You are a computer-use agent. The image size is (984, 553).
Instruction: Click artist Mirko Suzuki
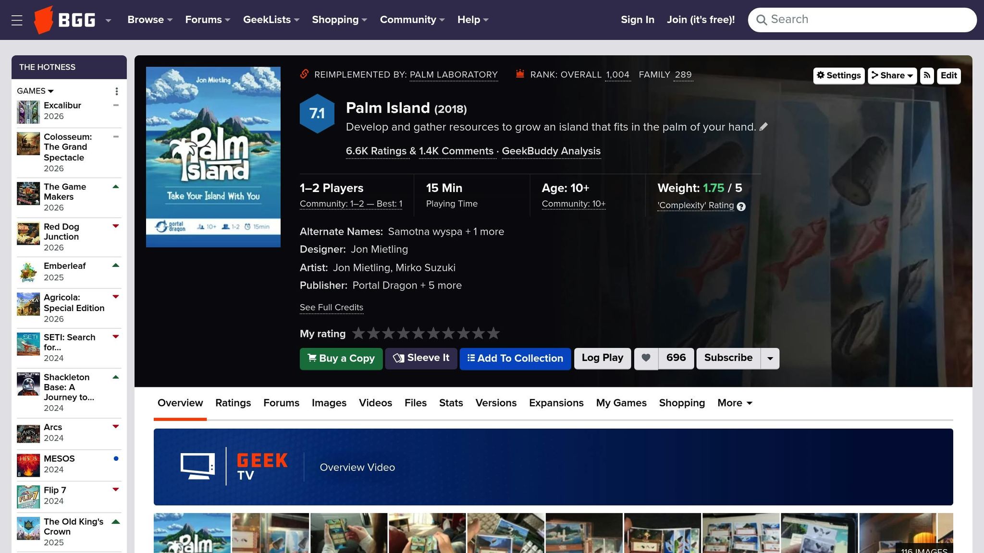click(425, 268)
